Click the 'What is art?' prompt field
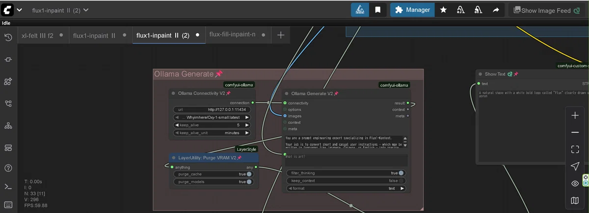 point(346,160)
